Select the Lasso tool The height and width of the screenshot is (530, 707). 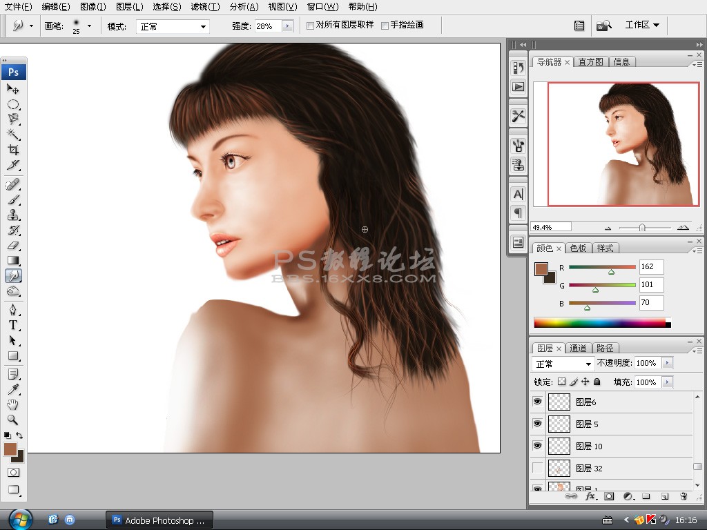(x=13, y=119)
